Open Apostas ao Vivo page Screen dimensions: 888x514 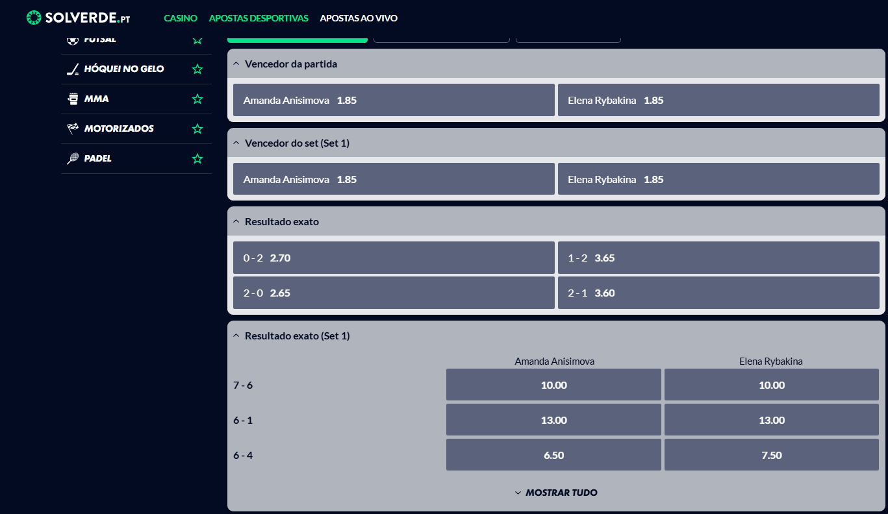(359, 18)
